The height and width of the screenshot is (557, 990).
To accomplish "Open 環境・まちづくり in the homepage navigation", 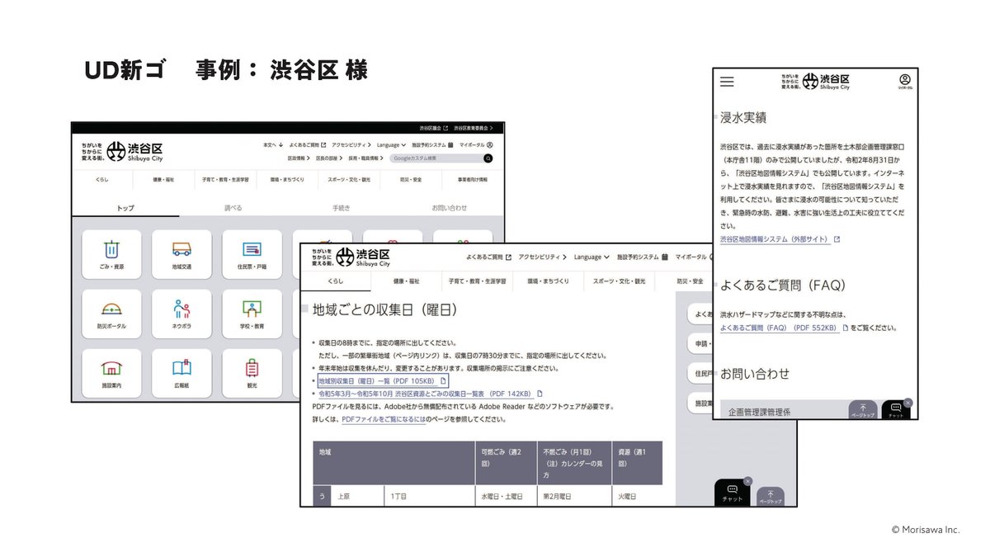I will [x=287, y=179].
